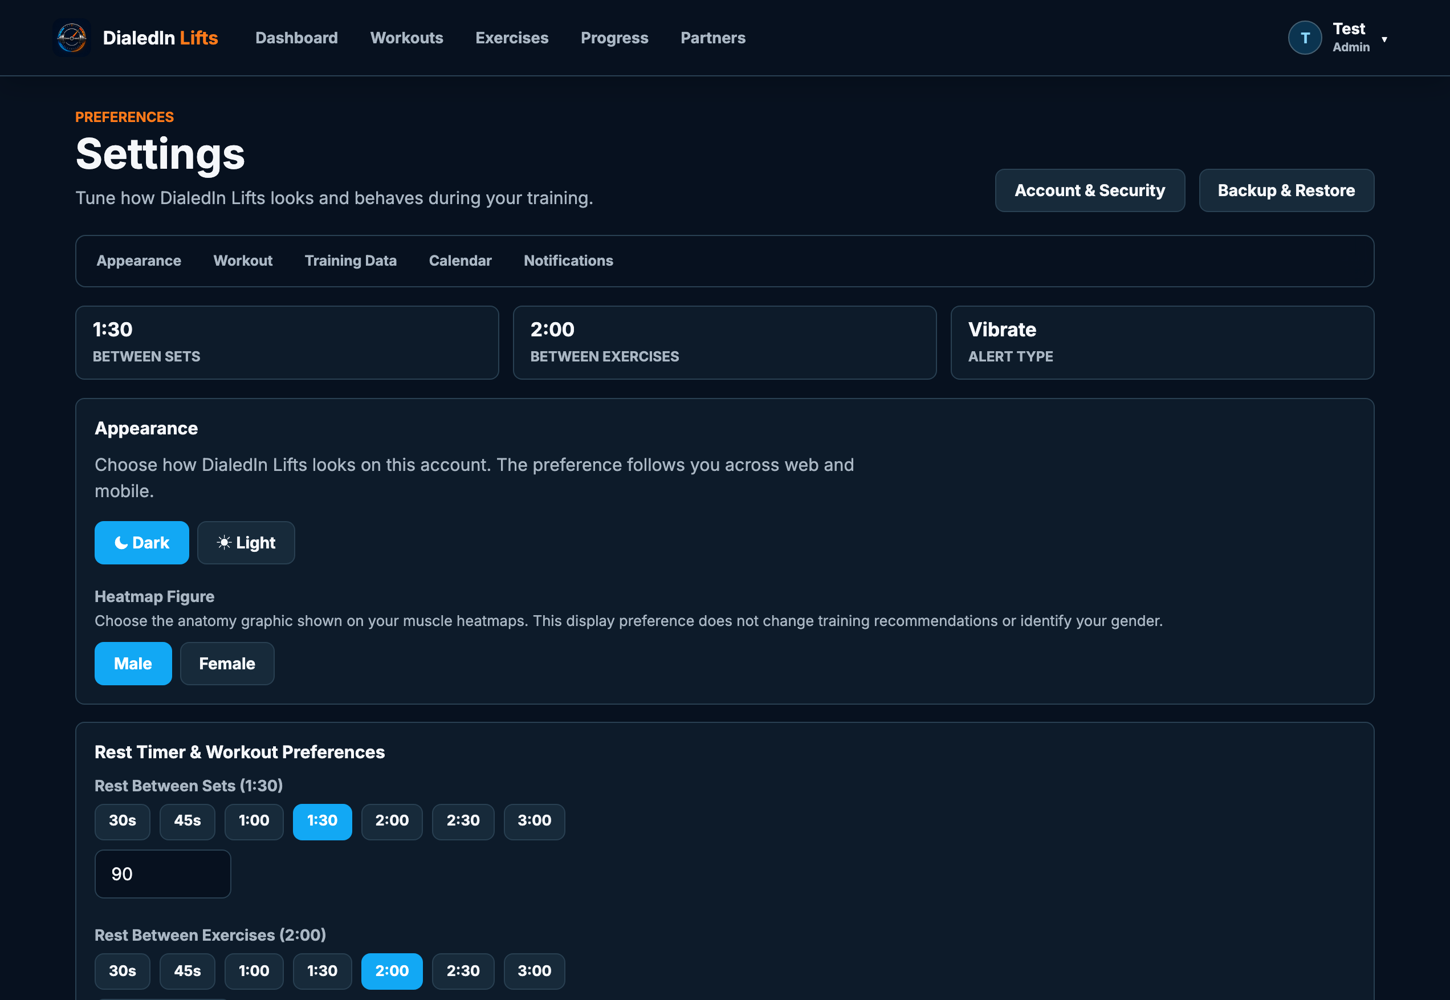1450x1000 pixels.
Task: Click the orange PREFERENCES label
Action: click(x=125, y=117)
